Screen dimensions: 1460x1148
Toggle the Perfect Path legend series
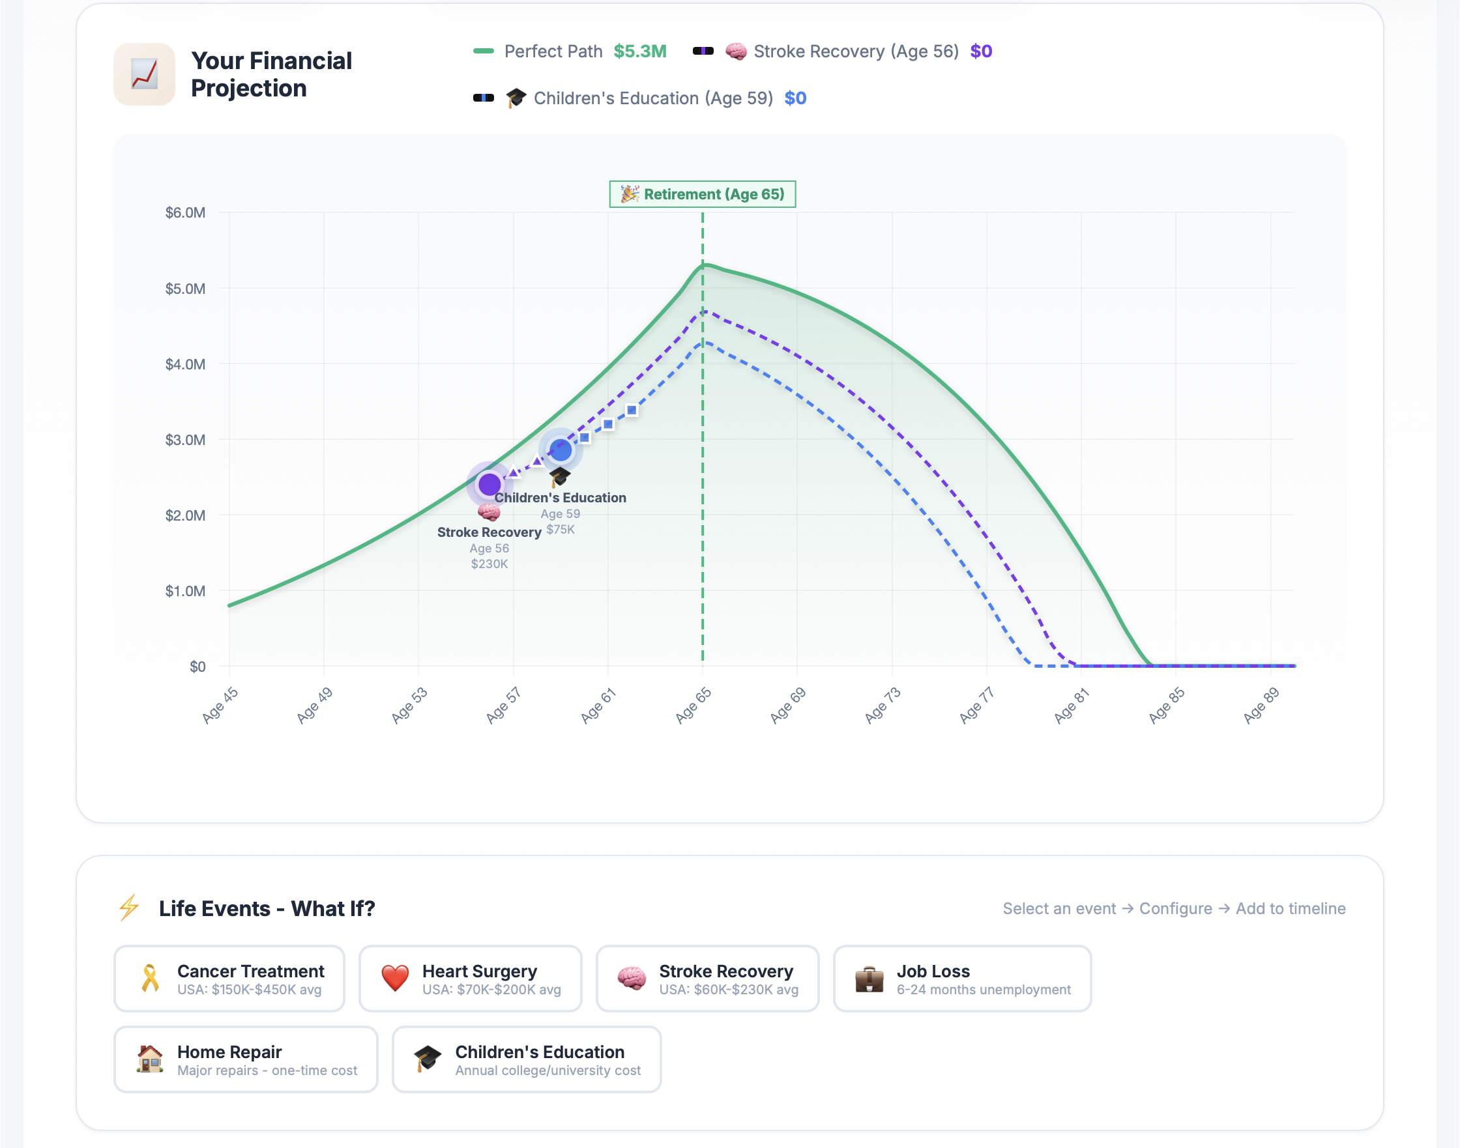click(553, 51)
